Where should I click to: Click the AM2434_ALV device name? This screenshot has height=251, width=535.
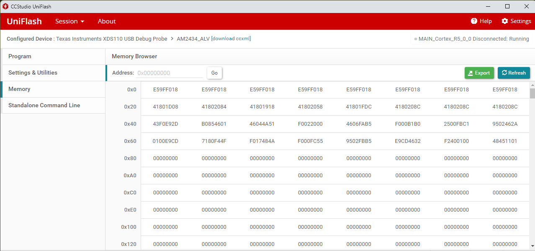(x=193, y=39)
